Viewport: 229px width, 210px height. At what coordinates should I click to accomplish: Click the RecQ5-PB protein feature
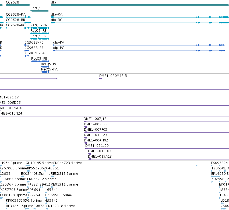tap(40, 61)
